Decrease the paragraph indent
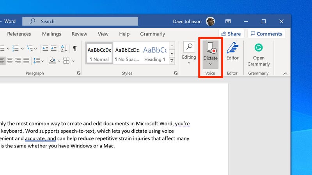This screenshot has width=312, height=175. tap(45, 49)
